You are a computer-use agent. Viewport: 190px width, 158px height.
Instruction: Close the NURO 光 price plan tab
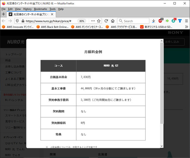point(52,14)
